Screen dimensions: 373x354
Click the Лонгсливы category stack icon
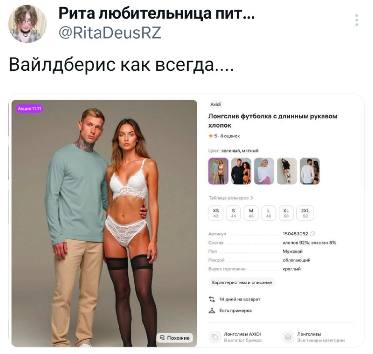(288, 337)
